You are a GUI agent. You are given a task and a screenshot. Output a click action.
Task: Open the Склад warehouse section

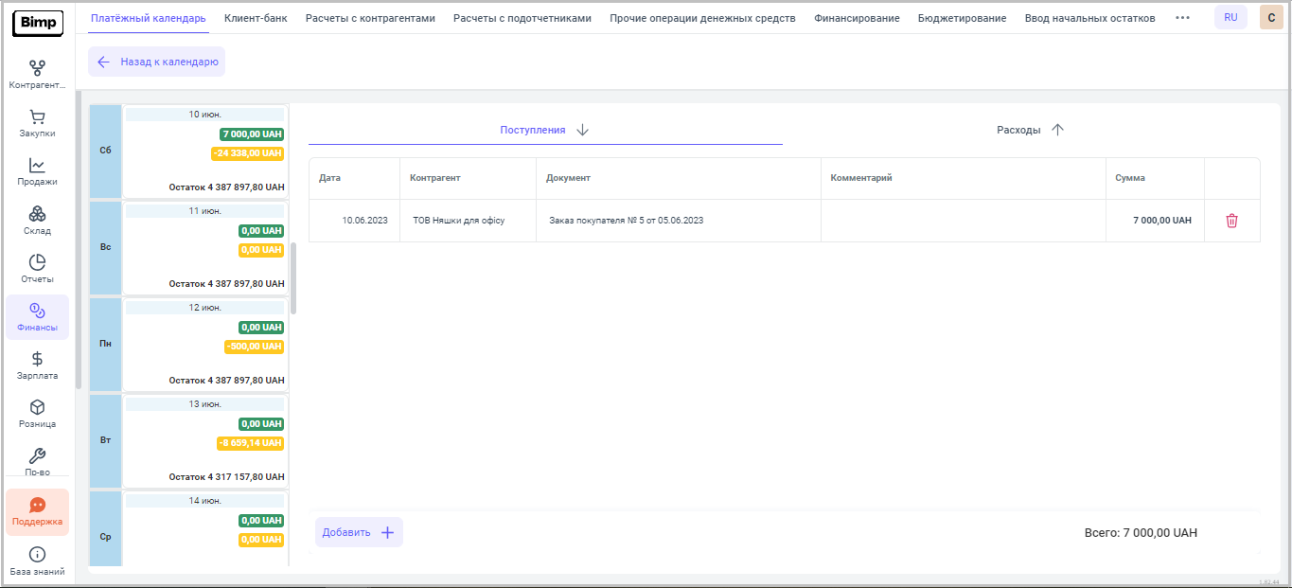[x=37, y=221]
